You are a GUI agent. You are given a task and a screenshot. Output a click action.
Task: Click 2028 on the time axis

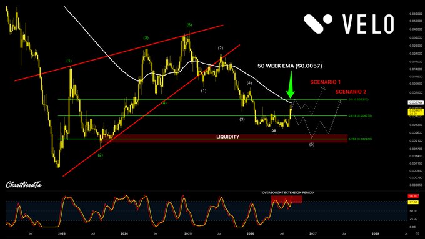pos(376,233)
